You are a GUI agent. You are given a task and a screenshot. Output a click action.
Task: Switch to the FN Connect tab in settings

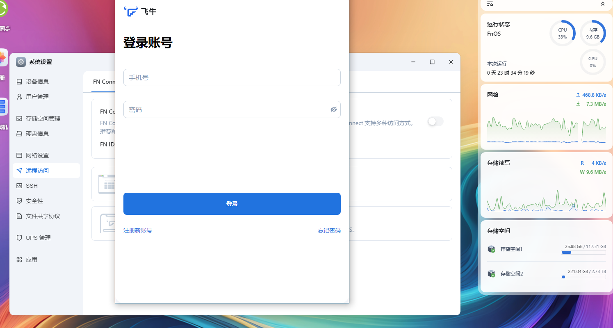(x=103, y=82)
